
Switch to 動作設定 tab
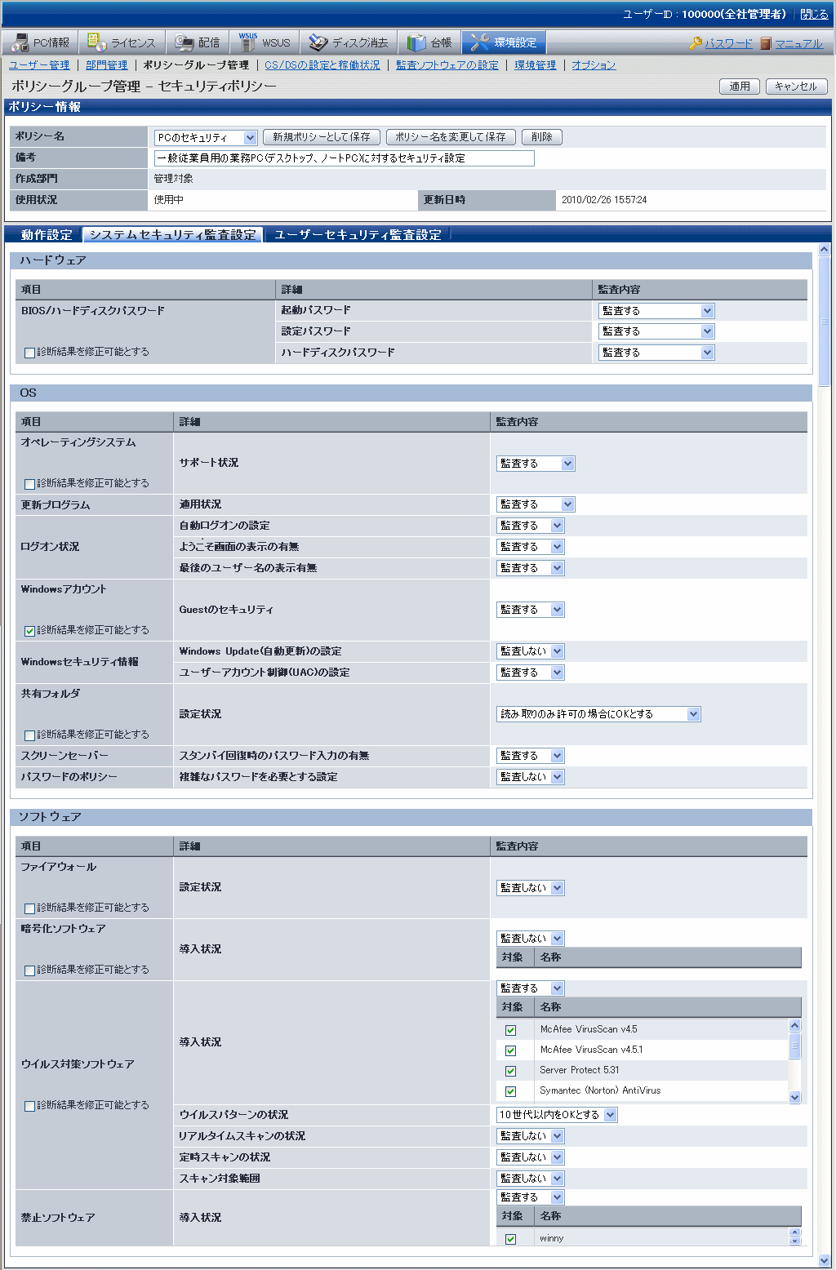47,235
